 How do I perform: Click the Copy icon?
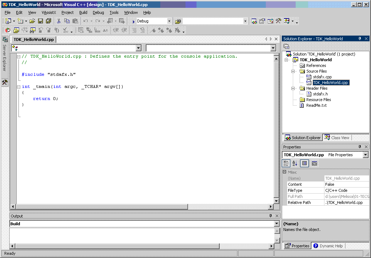click(67, 21)
